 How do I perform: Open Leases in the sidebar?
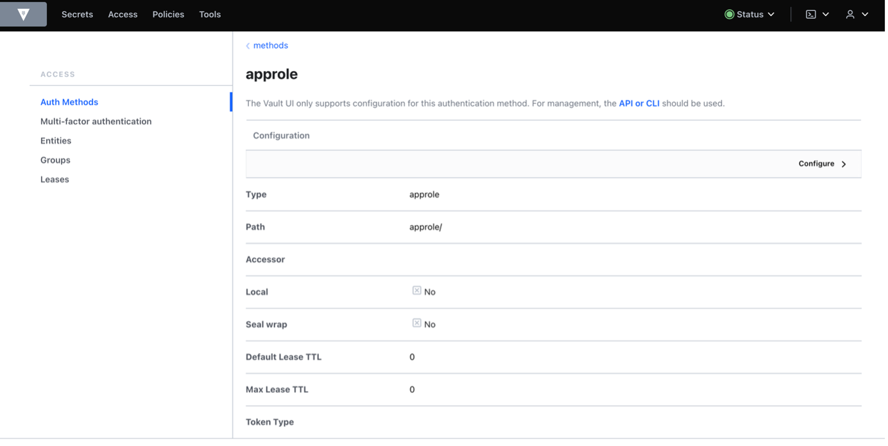(x=55, y=179)
